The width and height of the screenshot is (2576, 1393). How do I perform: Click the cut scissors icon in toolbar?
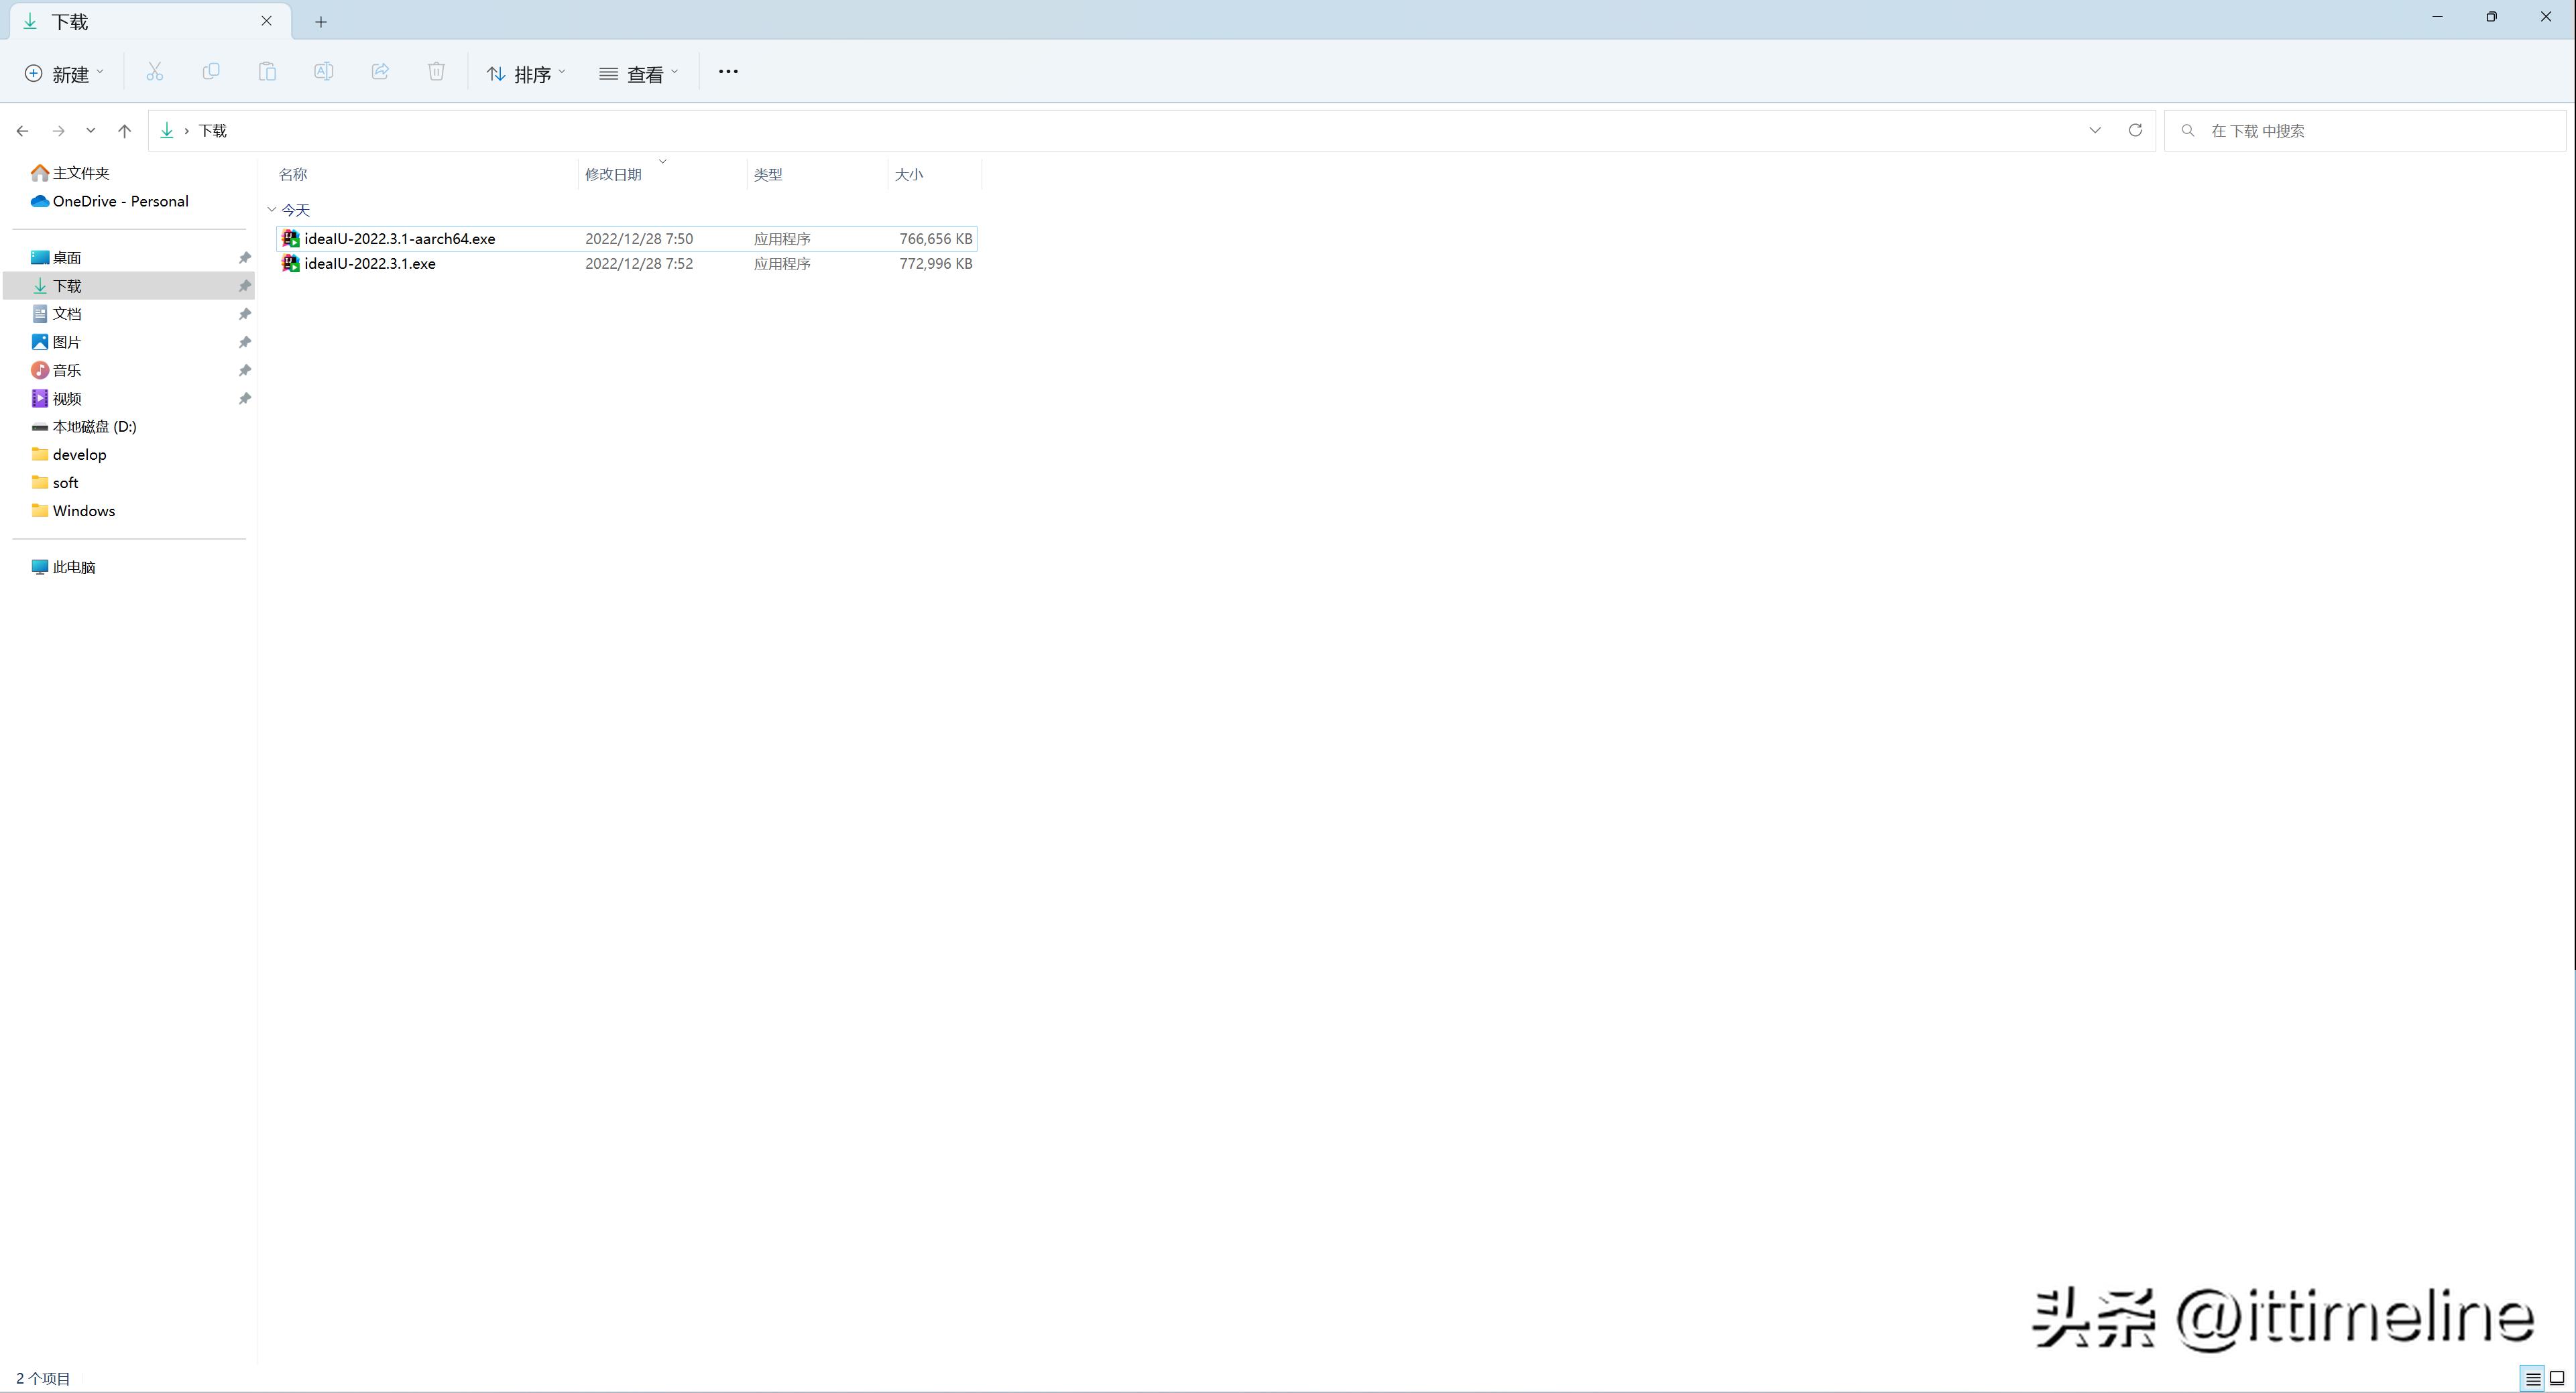(154, 72)
